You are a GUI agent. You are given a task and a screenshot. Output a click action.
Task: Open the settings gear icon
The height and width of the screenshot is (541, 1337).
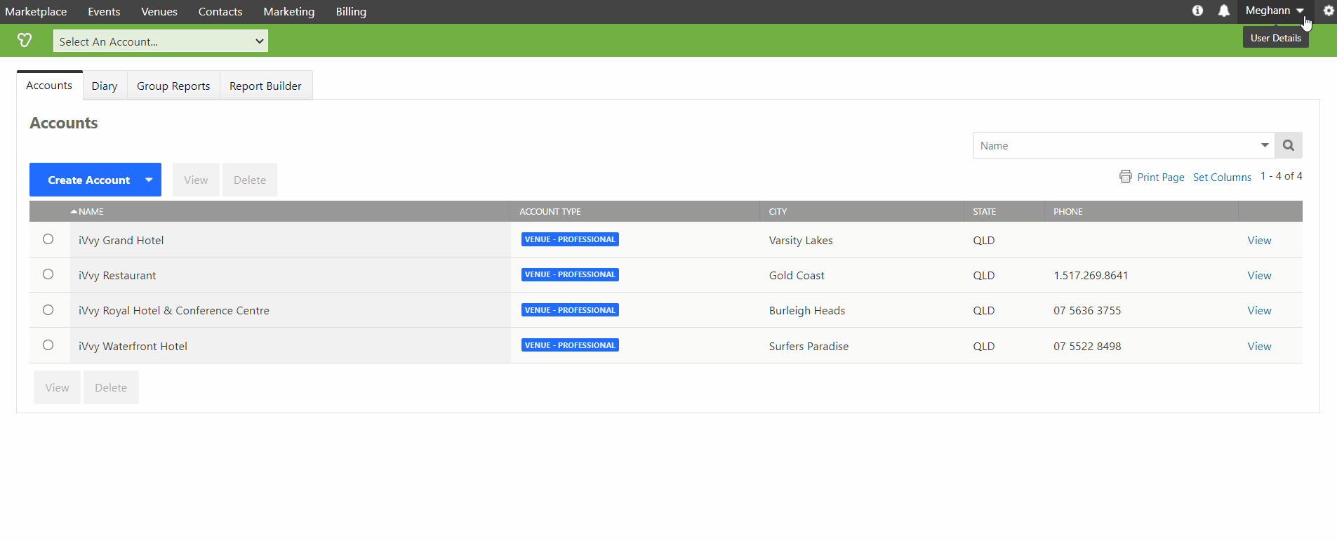coord(1328,11)
